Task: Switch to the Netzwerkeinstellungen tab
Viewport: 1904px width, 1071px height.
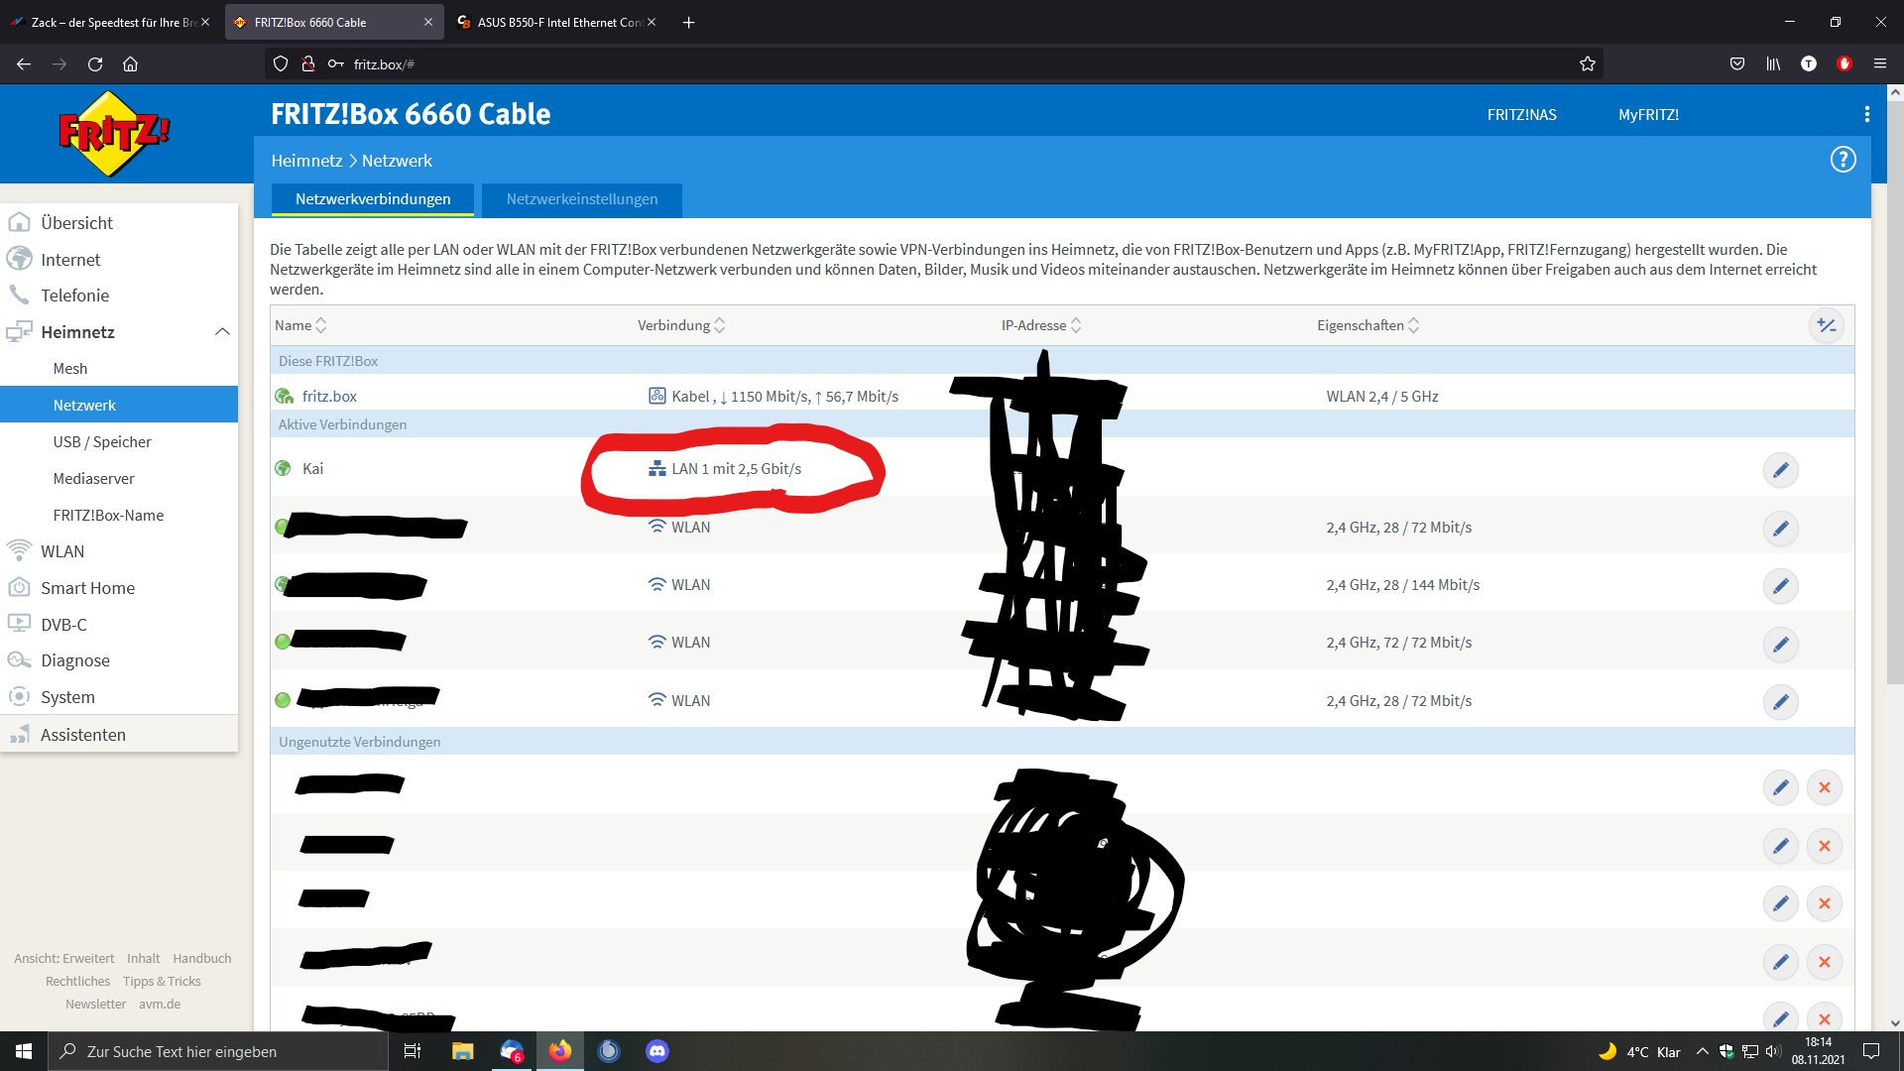Action: click(x=581, y=199)
